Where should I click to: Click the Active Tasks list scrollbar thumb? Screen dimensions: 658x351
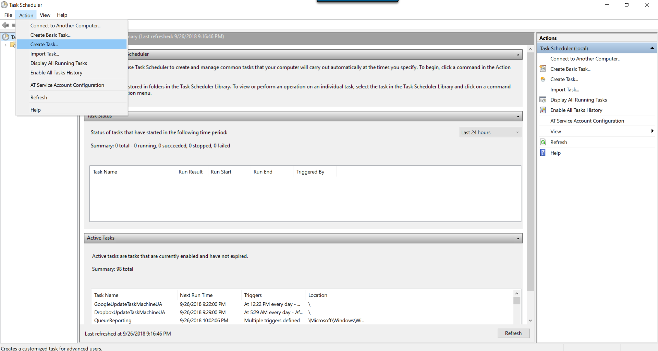click(517, 301)
